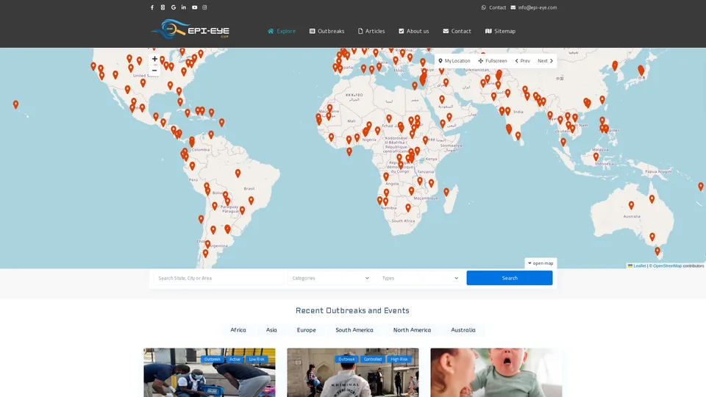Image resolution: width=706 pixels, height=397 pixels.
Task: Open the Google social icon
Action: click(174, 7)
